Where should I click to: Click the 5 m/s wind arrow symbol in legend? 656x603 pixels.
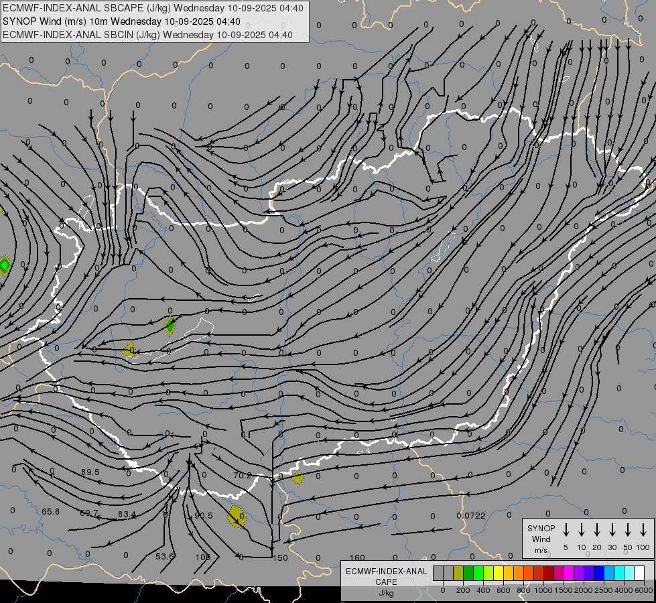click(x=566, y=530)
